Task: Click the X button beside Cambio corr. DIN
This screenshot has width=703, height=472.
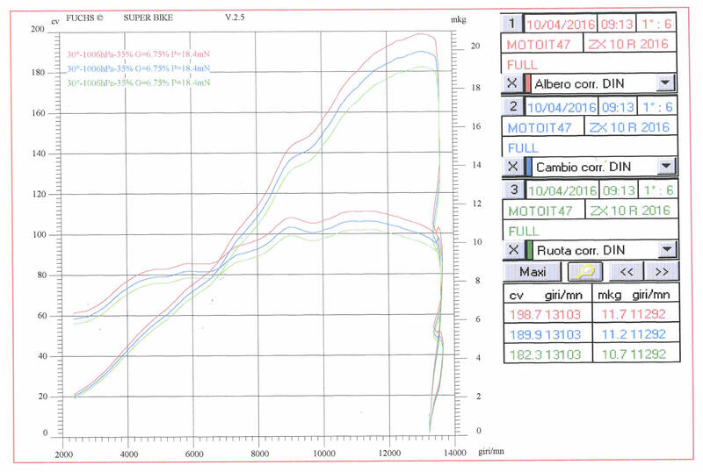Action: [511, 167]
